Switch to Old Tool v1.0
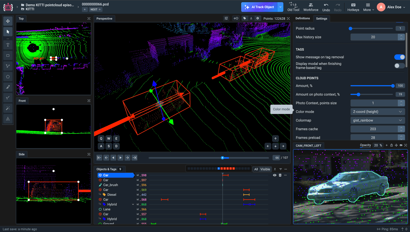Viewport: 410px width, 232px height. tap(293, 7)
